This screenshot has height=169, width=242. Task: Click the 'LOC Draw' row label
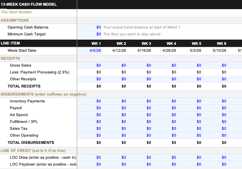coord(43,158)
